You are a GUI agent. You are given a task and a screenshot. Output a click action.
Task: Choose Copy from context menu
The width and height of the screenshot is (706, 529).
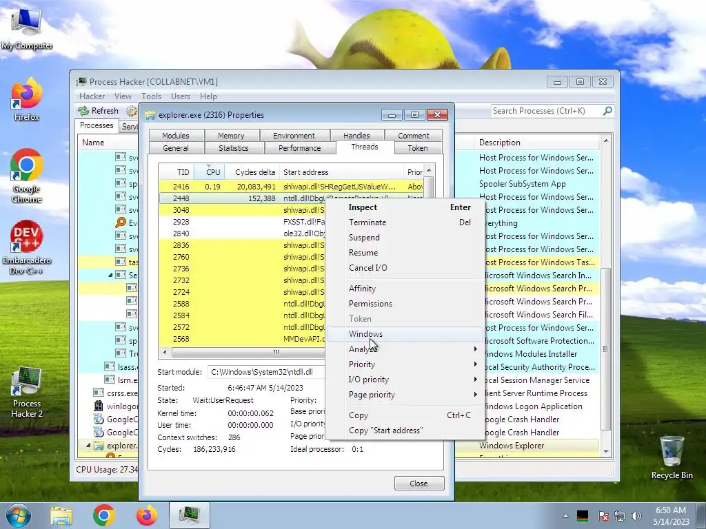coord(404,415)
